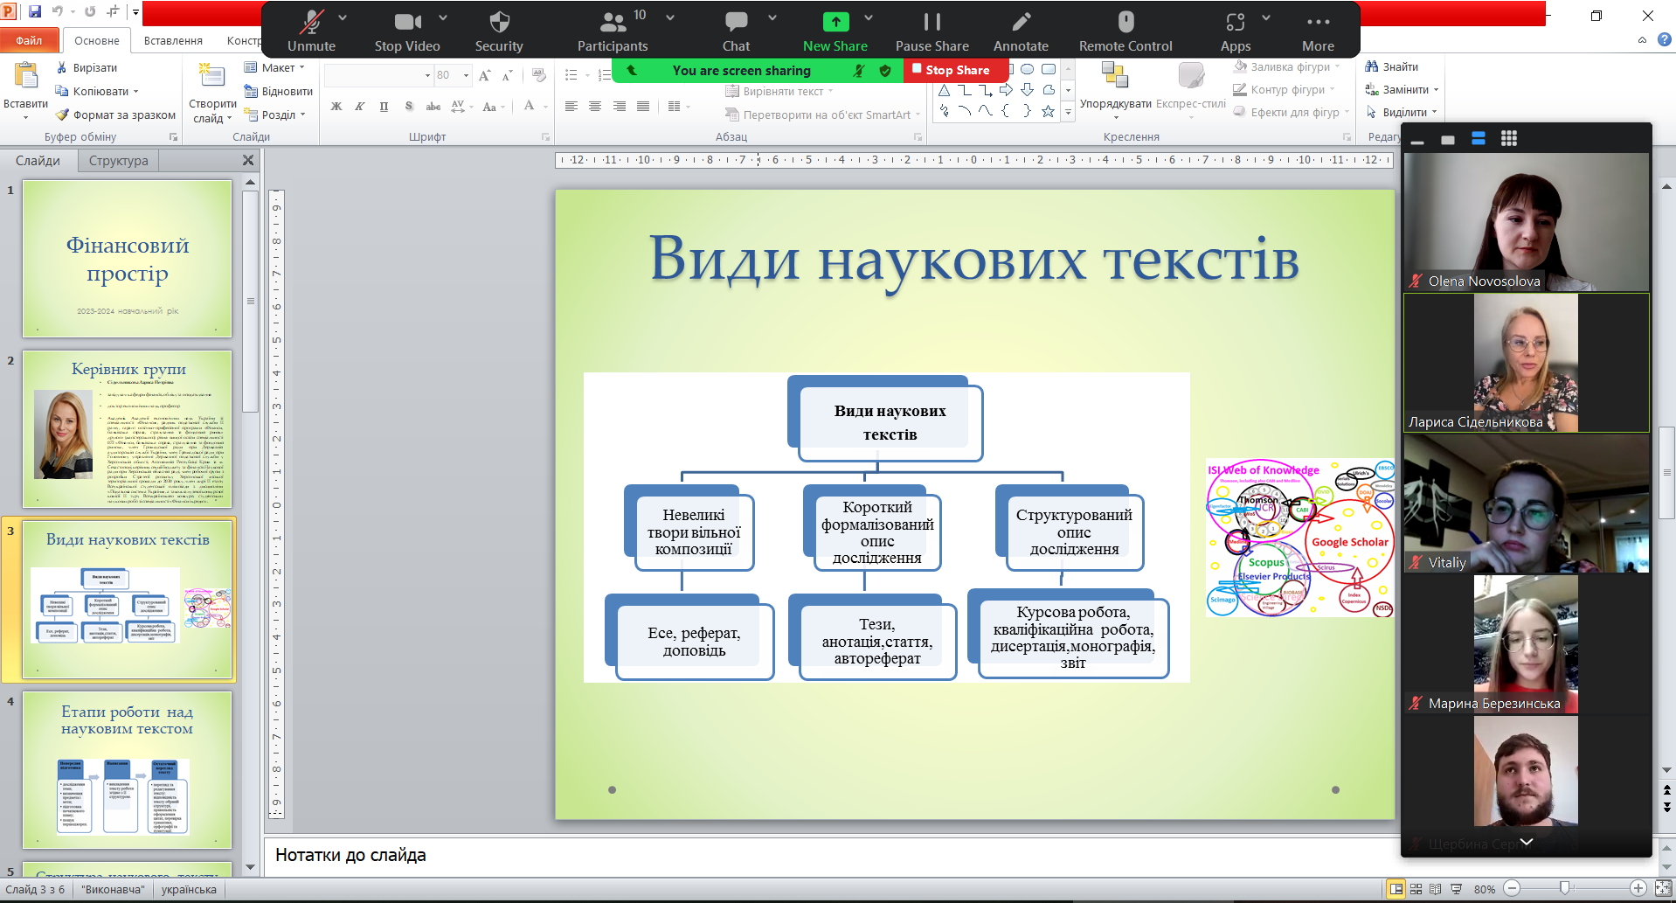Image resolution: width=1676 pixels, height=903 pixels.
Task: Click the Відновити reset slide button
Action: [x=278, y=91]
